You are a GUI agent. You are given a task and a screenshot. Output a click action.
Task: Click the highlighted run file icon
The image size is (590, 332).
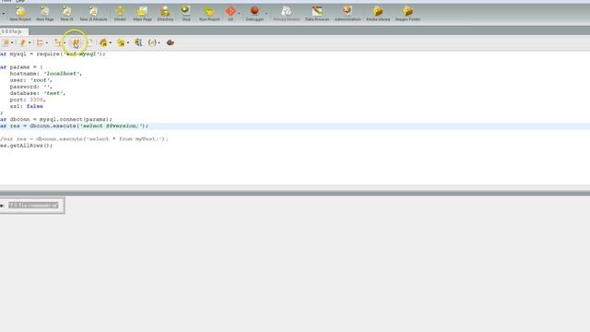[x=76, y=43]
